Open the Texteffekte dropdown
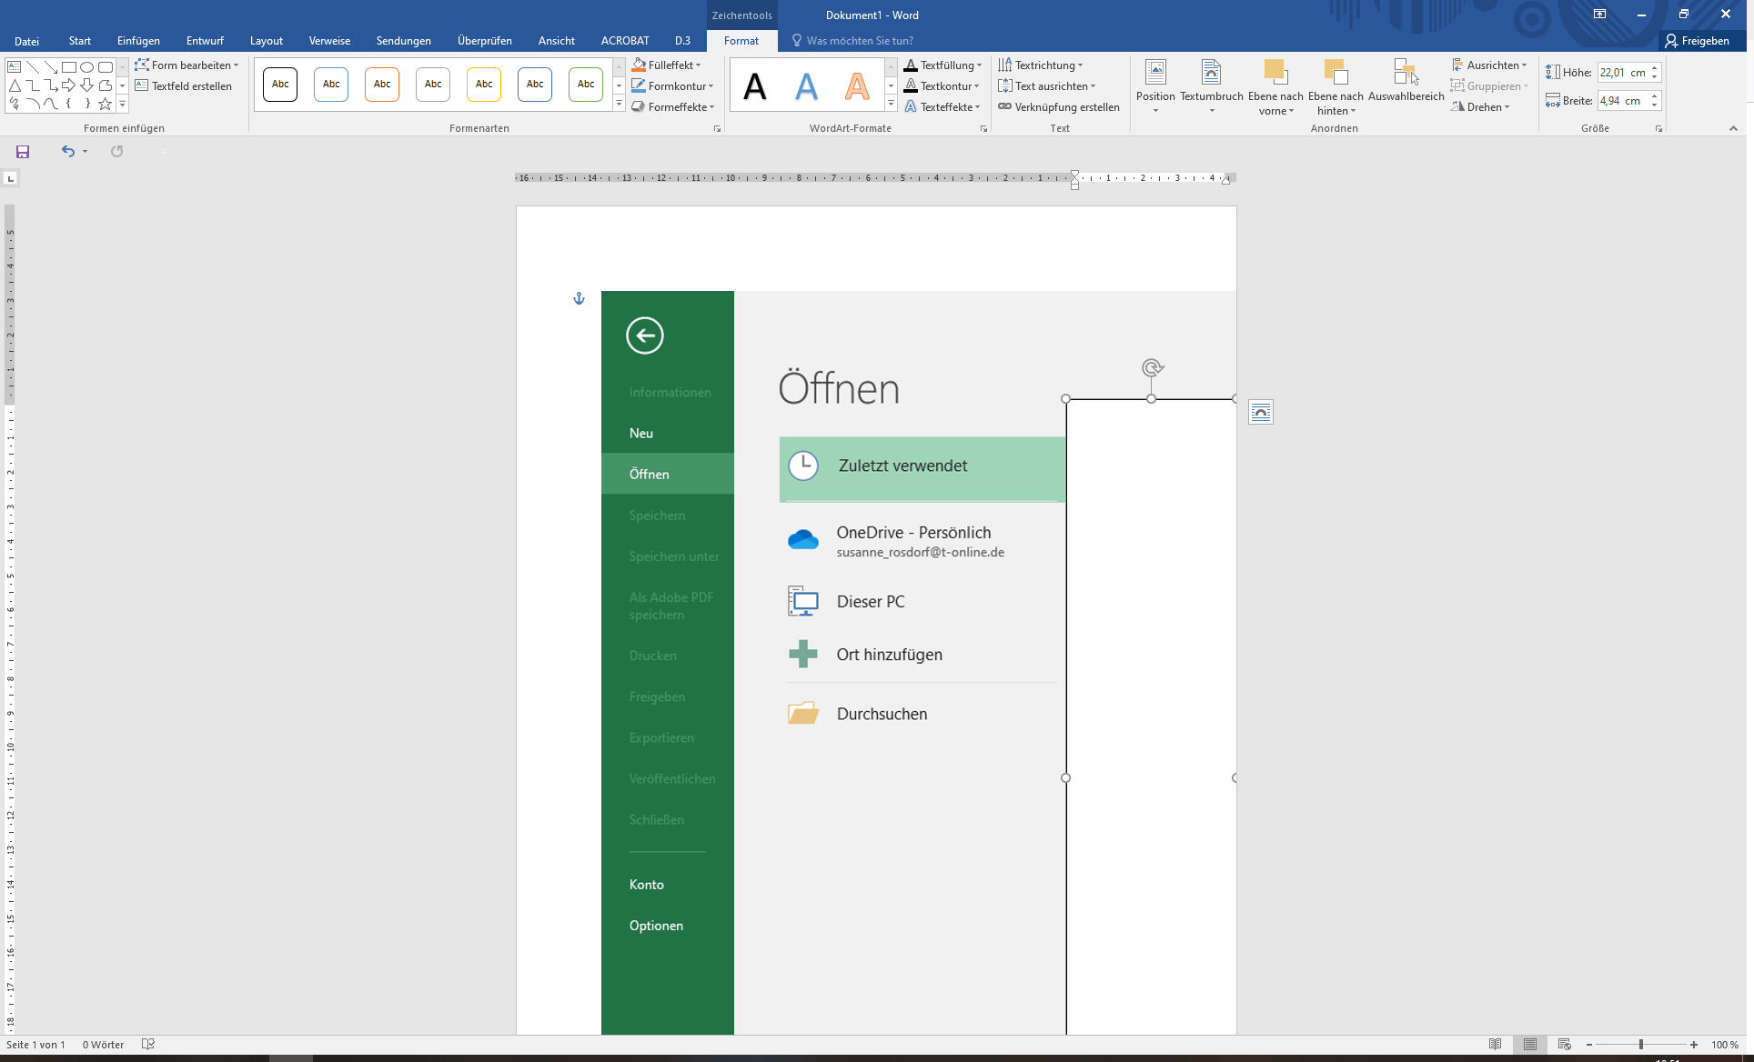The width and height of the screenshot is (1754, 1062). tap(943, 107)
